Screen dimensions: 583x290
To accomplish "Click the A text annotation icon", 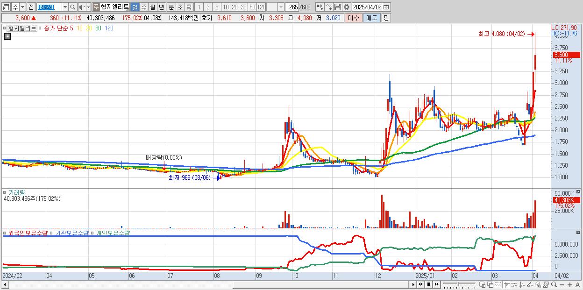I will pyautogui.click(x=577, y=284).
